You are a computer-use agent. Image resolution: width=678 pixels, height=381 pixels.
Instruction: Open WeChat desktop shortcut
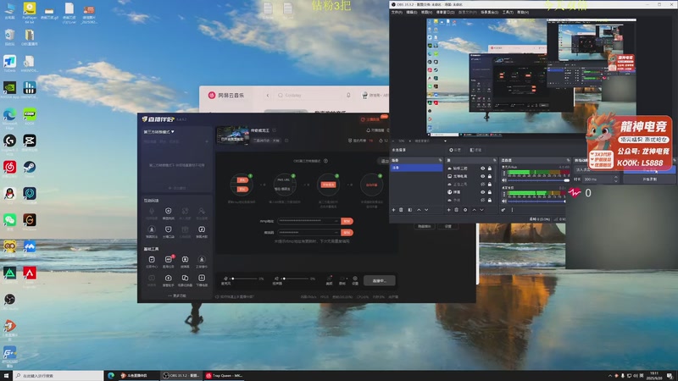pos(9,221)
